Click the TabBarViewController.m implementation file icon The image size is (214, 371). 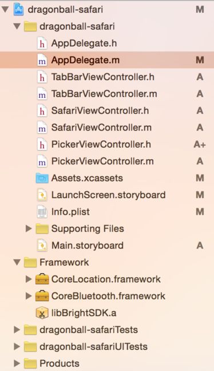[42, 94]
